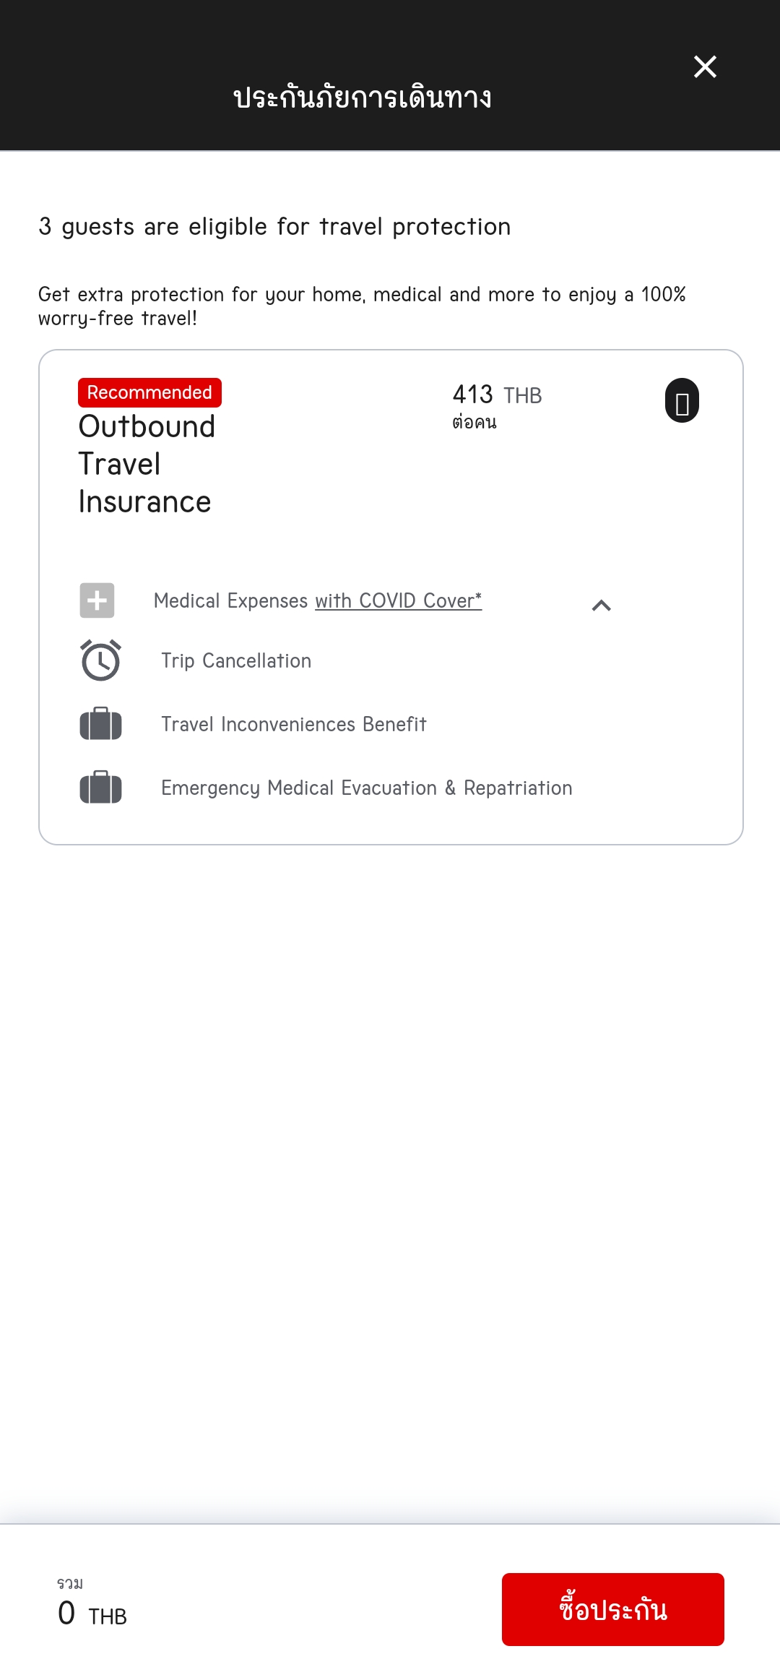
Task: Open the 'with COVID Cover*' link
Action: [x=399, y=600]
